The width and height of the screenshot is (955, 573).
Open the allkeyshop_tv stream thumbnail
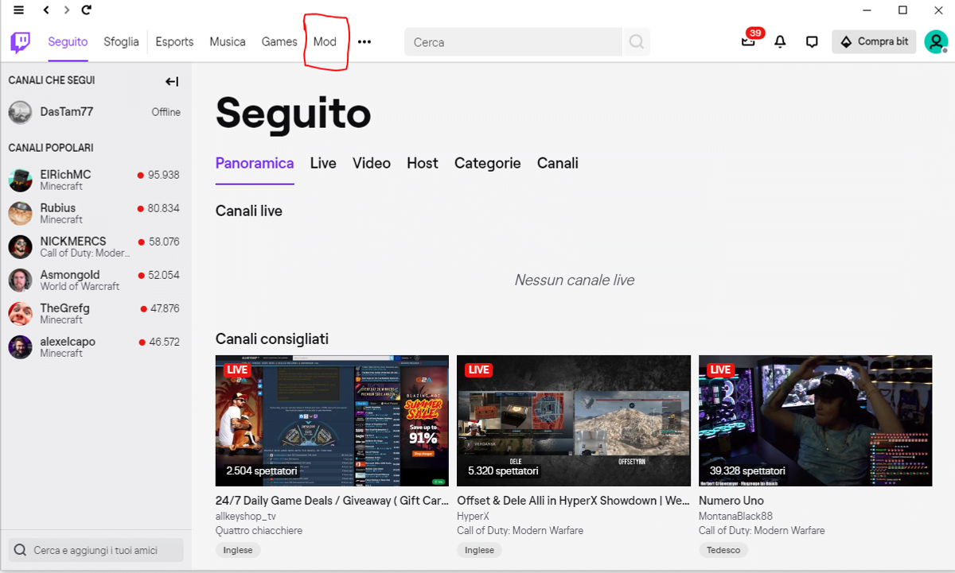(332, 420)
